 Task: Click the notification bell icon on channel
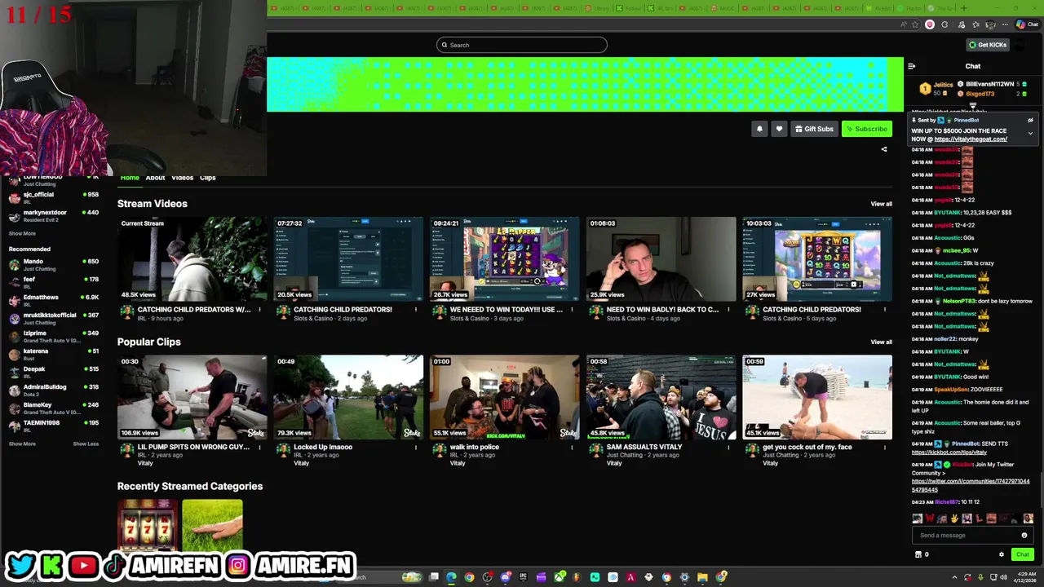coord(759,129)
